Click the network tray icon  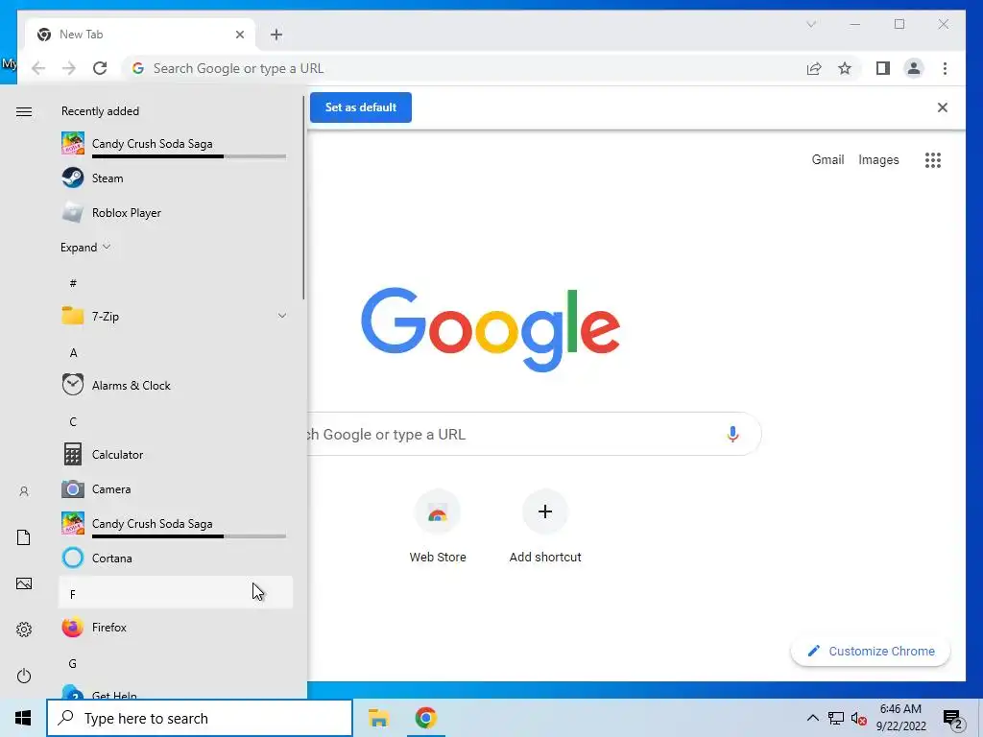pos(835,718)
